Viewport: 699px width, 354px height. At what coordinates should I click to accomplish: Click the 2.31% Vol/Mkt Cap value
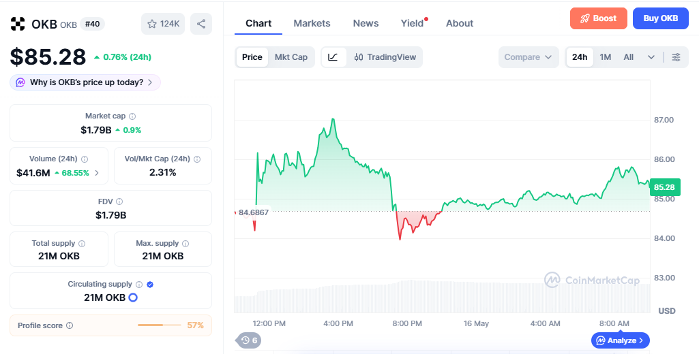point(163,172)
